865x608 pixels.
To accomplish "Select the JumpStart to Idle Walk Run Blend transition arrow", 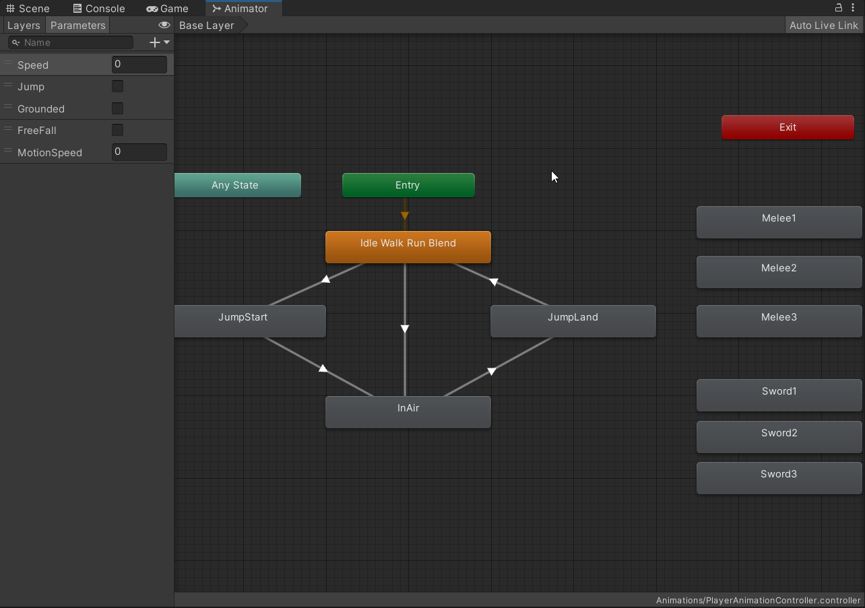I will [x=325, y=279].
